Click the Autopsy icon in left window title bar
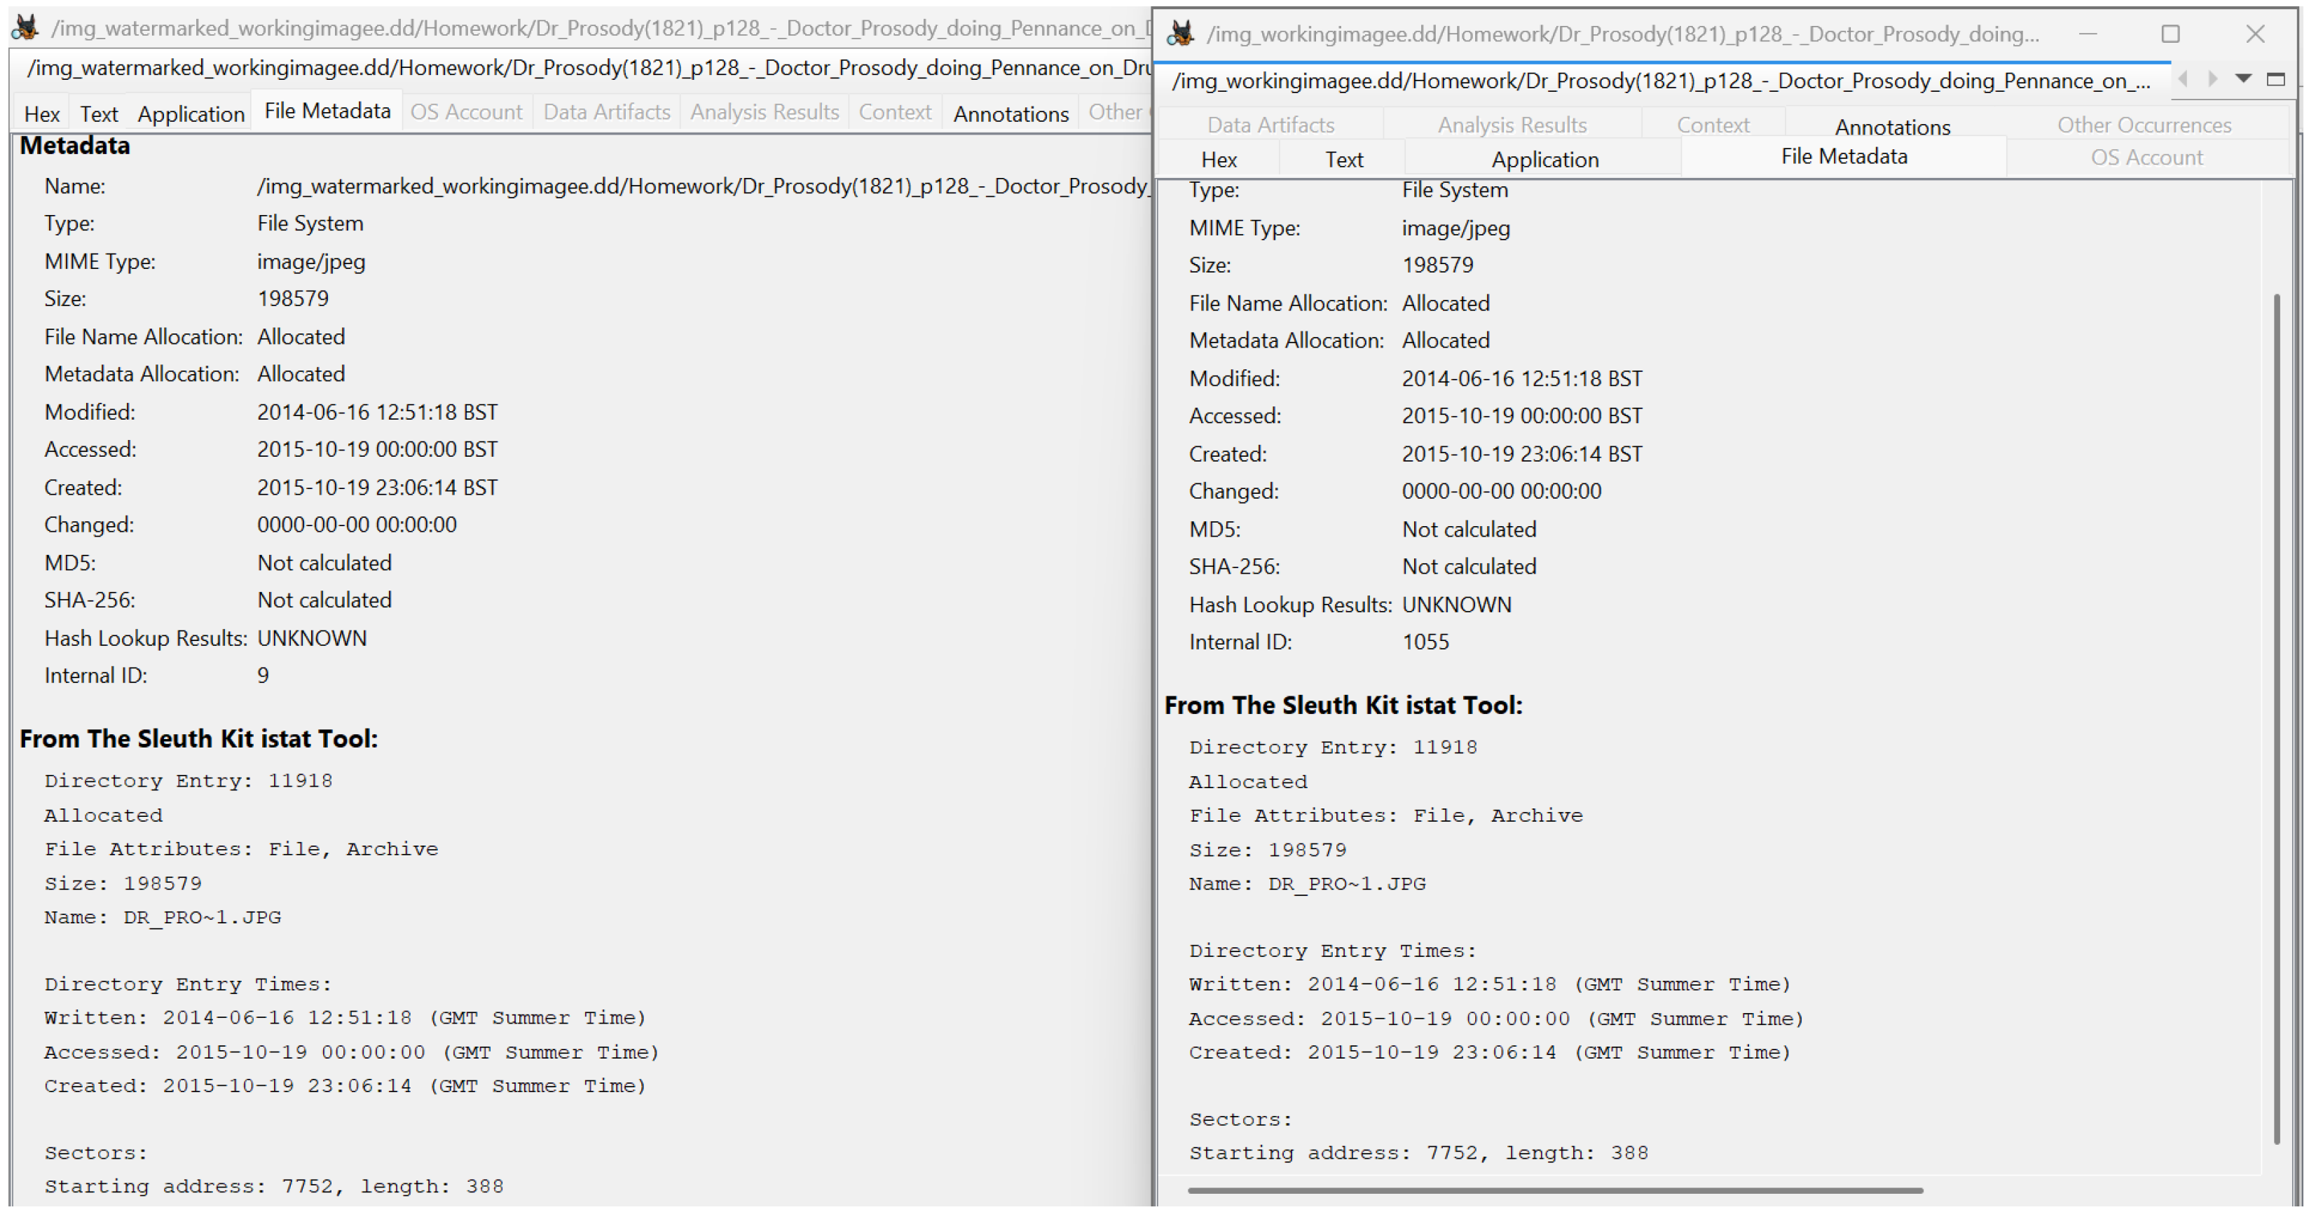The height and width of the screenshot is (1212, 2309). [26, 28]
